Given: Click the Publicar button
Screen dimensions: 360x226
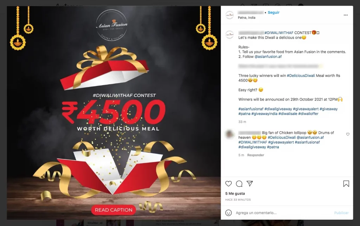Looking at the screenshot, I should point(341,213).
